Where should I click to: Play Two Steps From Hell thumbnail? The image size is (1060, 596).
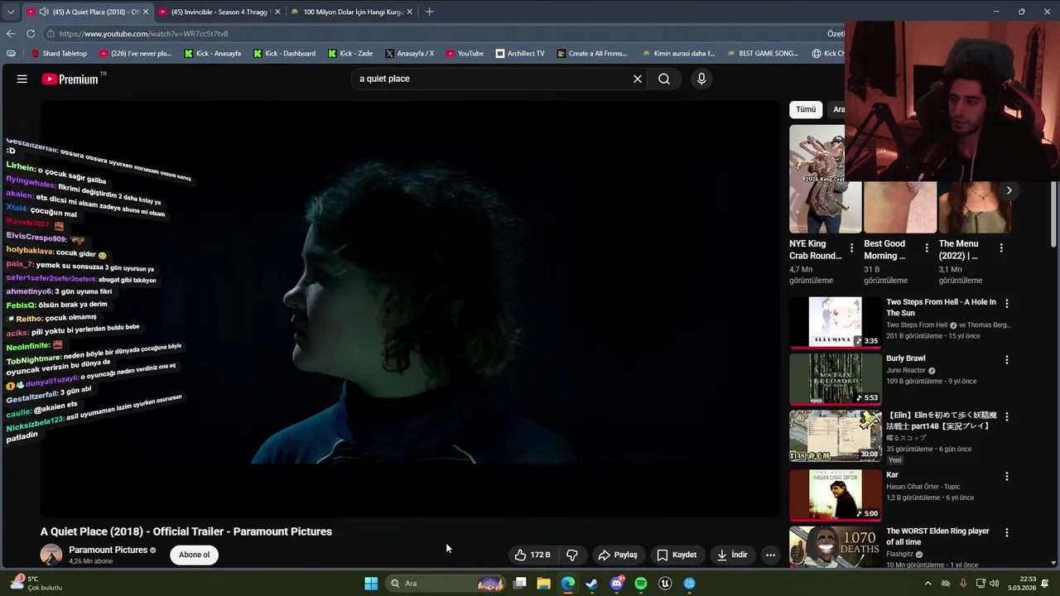tap(835, 322)
